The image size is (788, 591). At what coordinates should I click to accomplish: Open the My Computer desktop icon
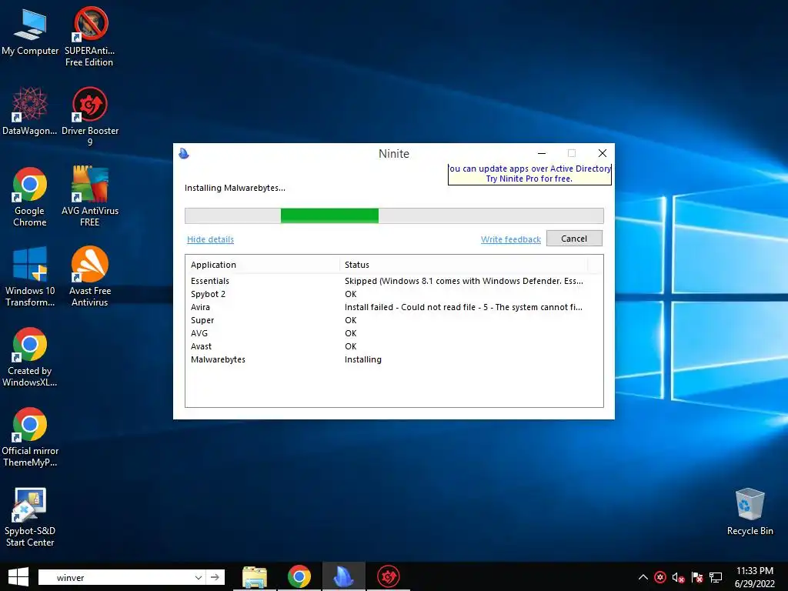(30, 32)
